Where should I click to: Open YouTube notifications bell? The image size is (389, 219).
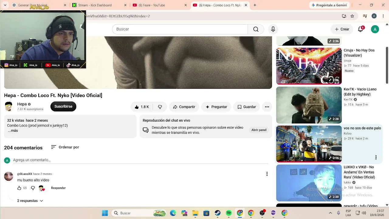360,29
